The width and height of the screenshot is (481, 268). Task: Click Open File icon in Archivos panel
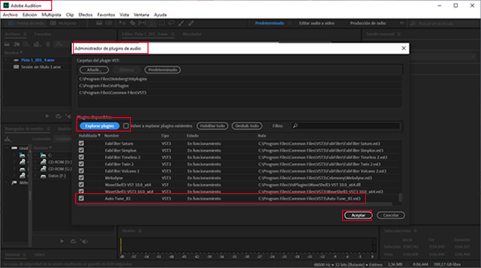tap(7, 44)
